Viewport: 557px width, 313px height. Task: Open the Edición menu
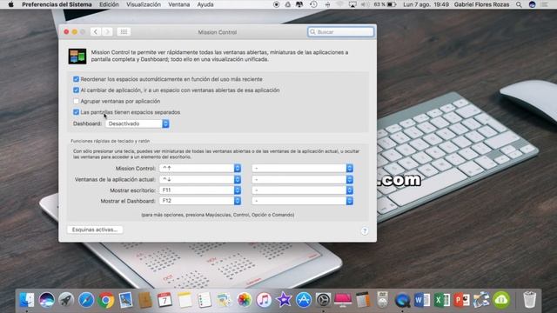pos(109,4)
